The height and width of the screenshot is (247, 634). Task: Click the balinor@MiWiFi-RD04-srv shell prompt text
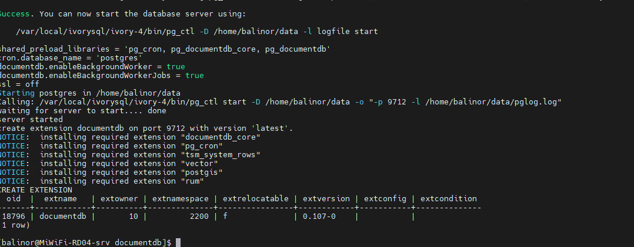[58, 242]
